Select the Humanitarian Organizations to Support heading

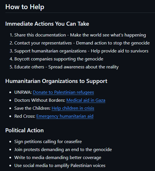coord(56,81)
